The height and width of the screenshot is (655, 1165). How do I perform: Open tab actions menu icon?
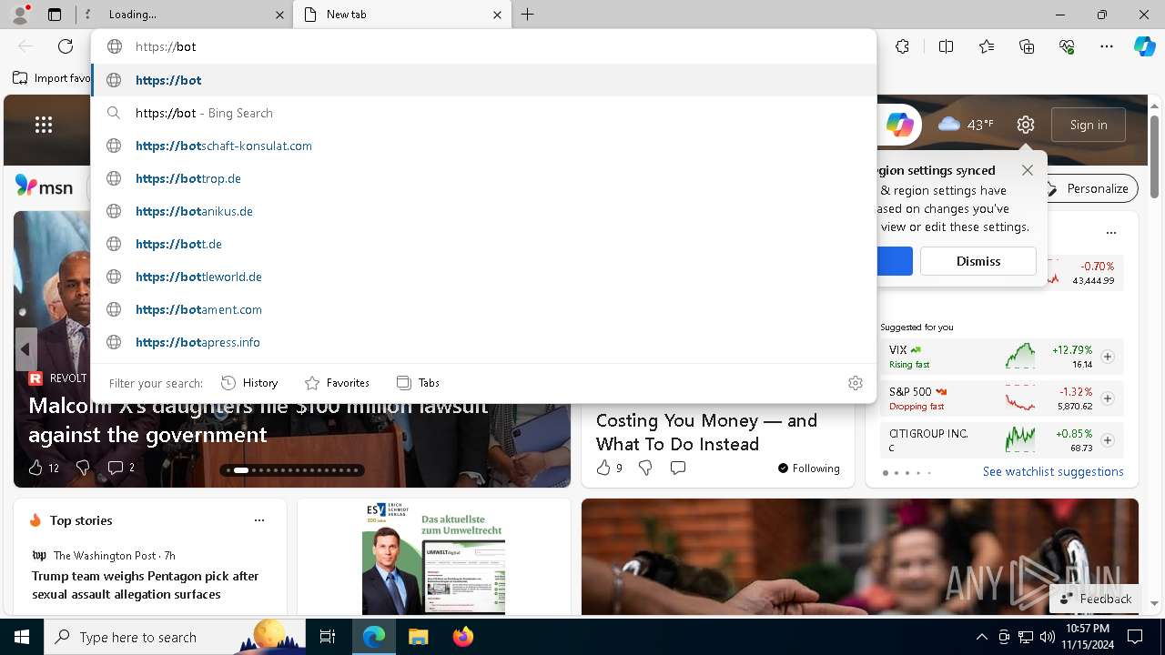55,15
